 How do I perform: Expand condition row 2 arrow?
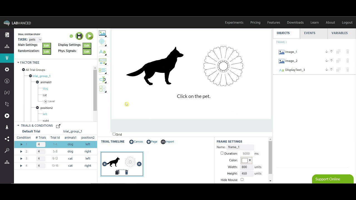(21, 151)
